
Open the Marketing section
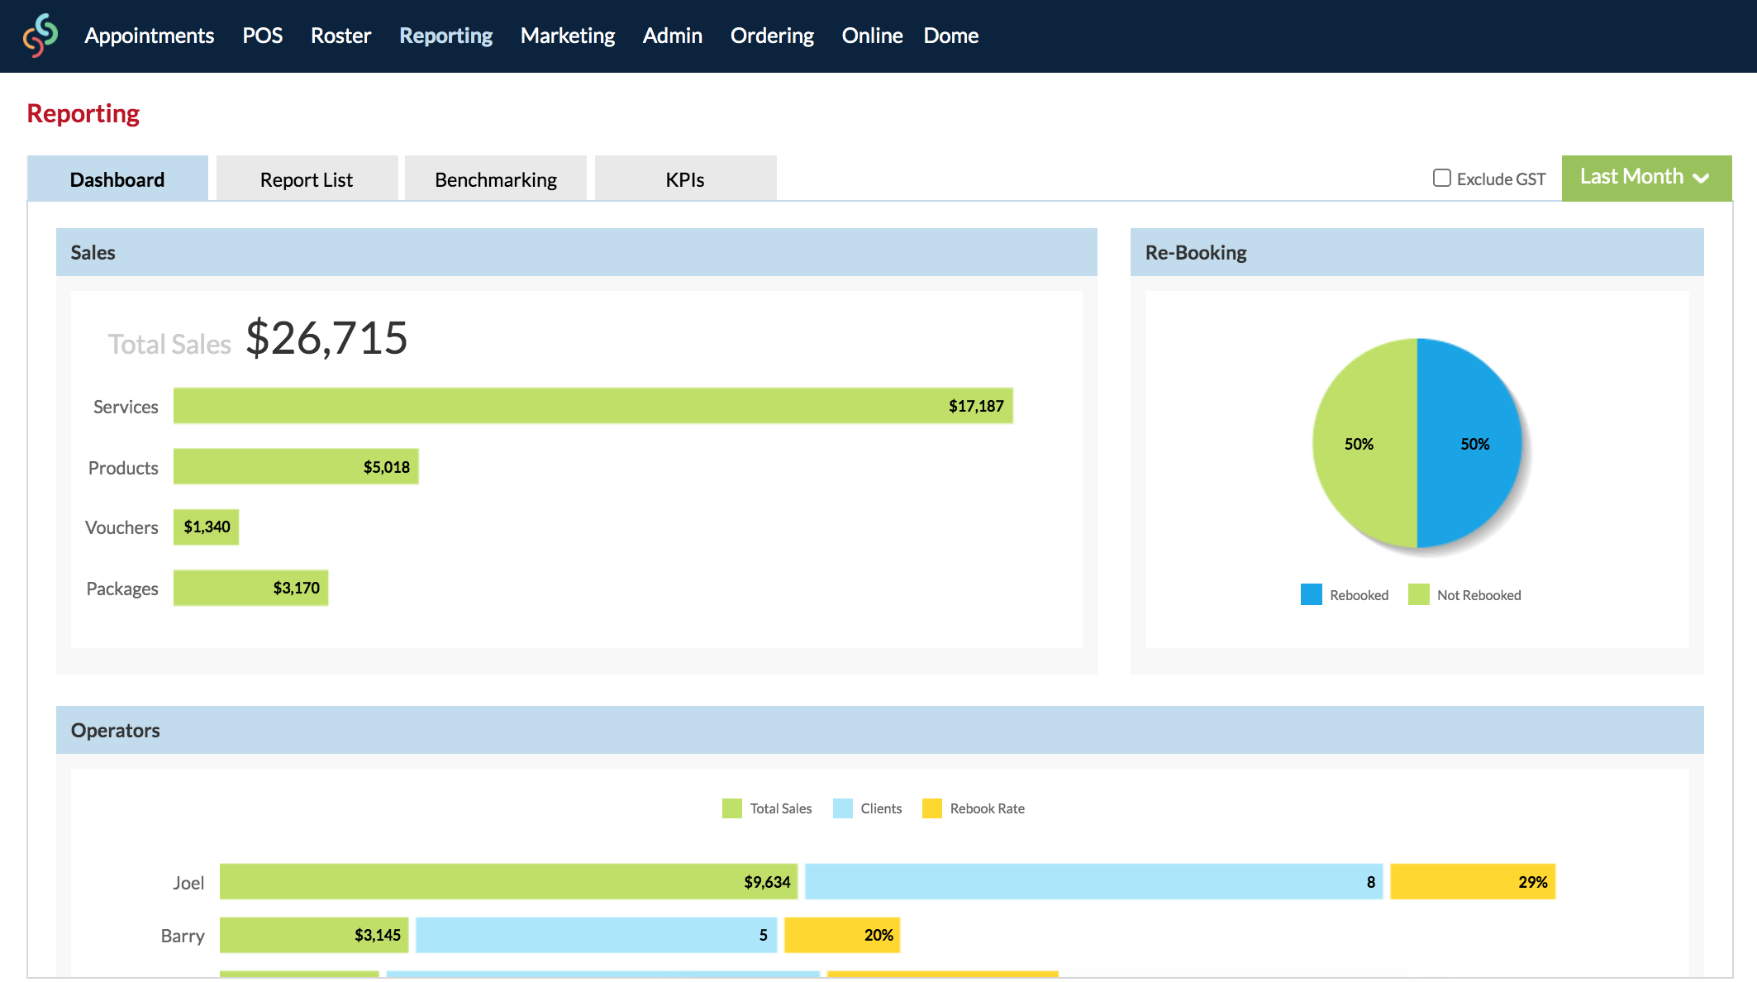pyautogui.click(x=568, y=36)
